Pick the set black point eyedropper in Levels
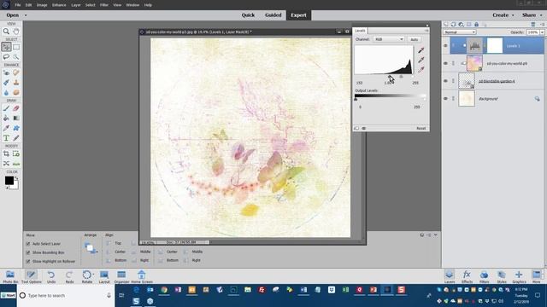This screenshot has height=307, width=547. [x=421, y=51]
